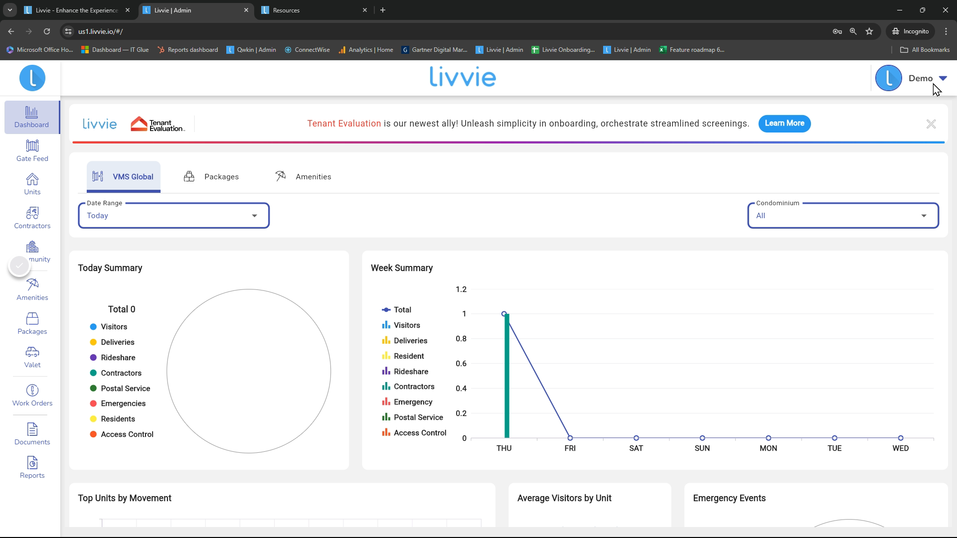The width and height of the screenshot is (957, 538).
Task: Click the round checkmark floating button
Action: 19,266
